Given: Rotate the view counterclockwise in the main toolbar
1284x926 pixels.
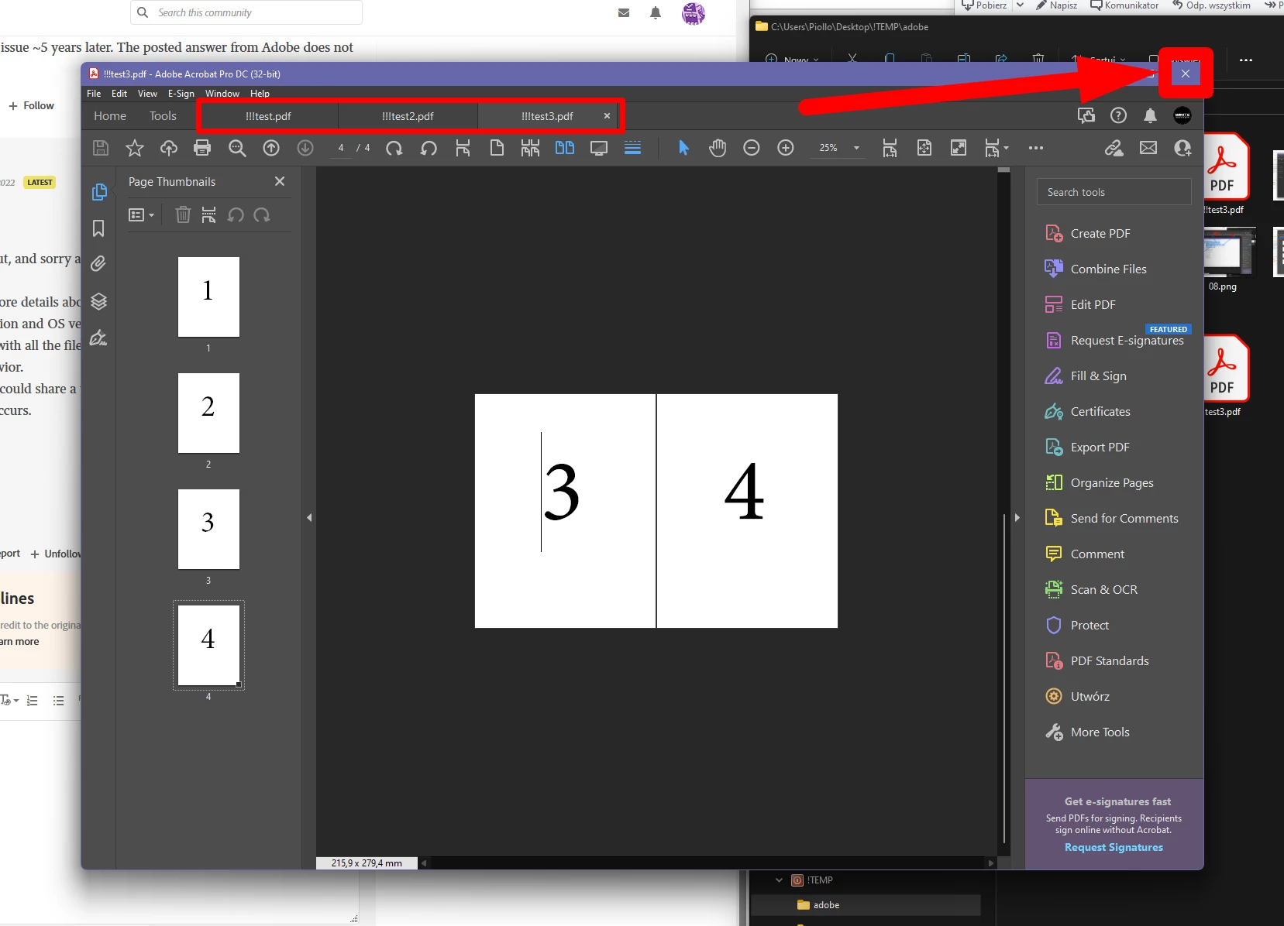Looking at the screenshot, I should click(x=429, y=148).
